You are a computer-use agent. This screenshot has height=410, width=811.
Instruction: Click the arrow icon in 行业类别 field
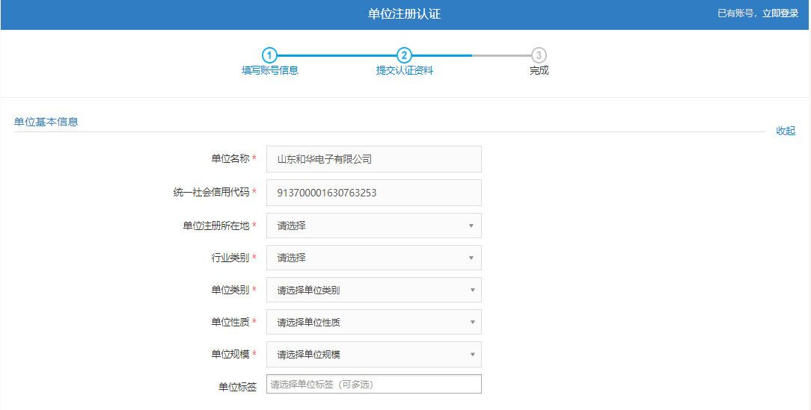tap(471, 258)
